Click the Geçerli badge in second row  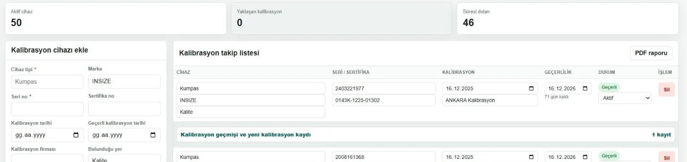[610, 156]
